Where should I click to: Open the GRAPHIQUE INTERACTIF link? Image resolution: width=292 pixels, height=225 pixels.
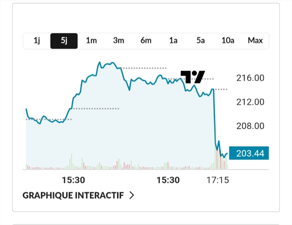(73, 195)
